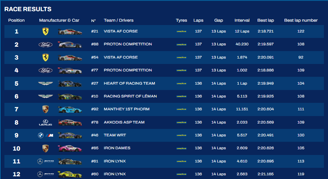The width and height of the screenshot is (328, 179).
Task: Click the Ford logo in the #77 row
Action: pos(46,70)
